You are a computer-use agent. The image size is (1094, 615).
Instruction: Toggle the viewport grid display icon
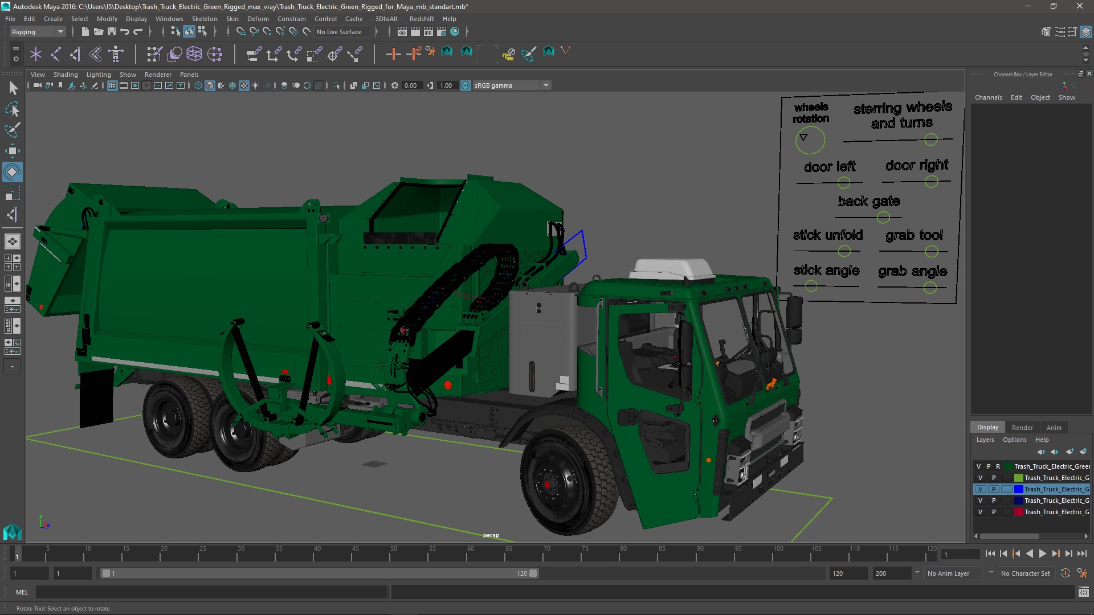[112, 85]
